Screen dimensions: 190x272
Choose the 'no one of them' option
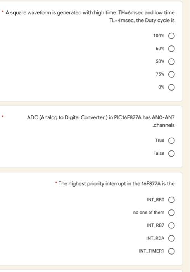tap(171, 213)
